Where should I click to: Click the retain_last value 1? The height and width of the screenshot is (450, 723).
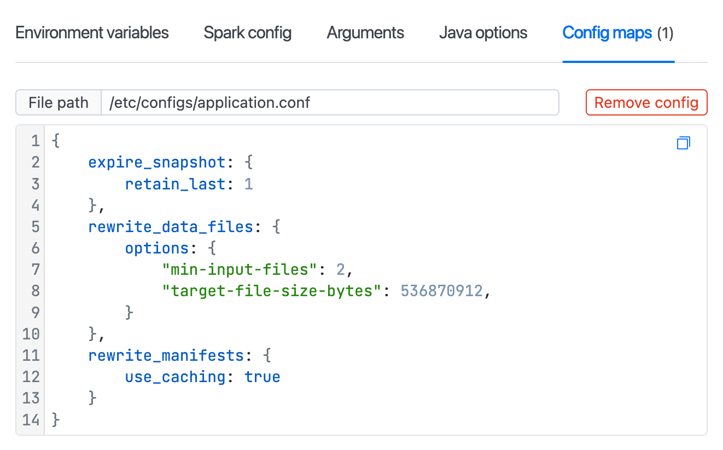tap(249, 184)
